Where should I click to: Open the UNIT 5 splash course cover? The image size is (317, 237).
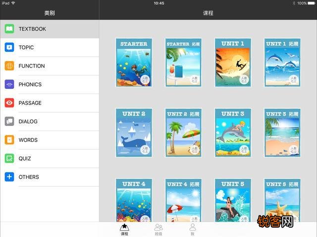pyautogui.click(x=233, y=200)
